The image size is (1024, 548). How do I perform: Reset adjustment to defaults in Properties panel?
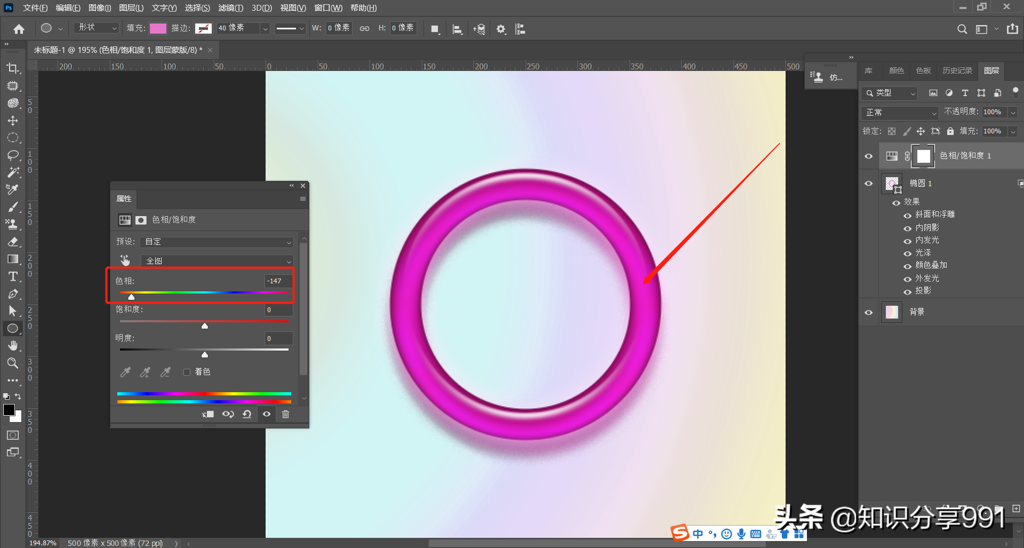[x=247, y=414]
